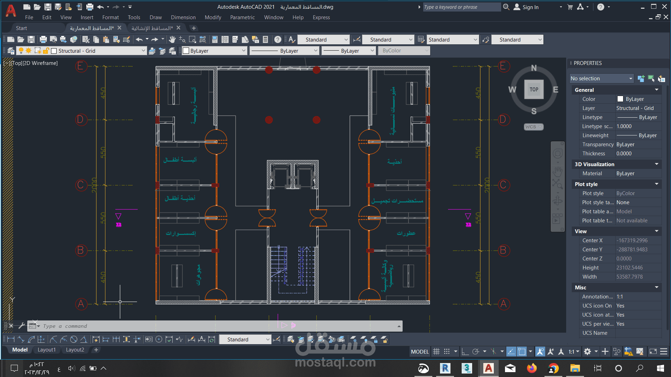
Task: Click the Angular dimension tool
Action: 84,340
